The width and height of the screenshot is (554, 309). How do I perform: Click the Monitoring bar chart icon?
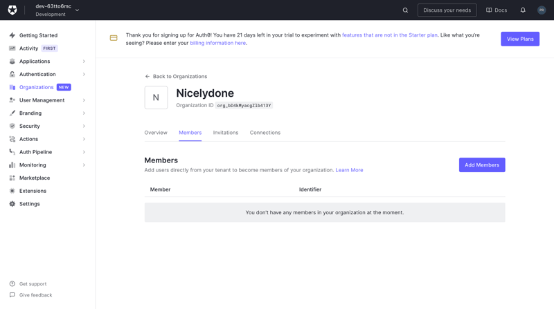click(12, 165)
